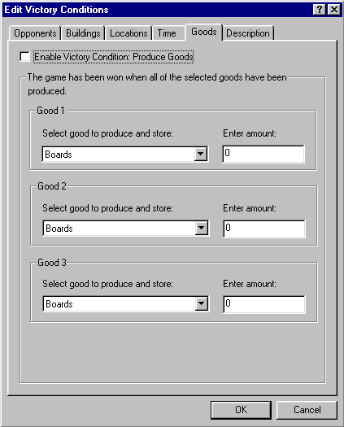Enable Victory Condition: Produce Goods checkbox
The height and width of the screenshot is (427, 344).
tap(24, 57)
